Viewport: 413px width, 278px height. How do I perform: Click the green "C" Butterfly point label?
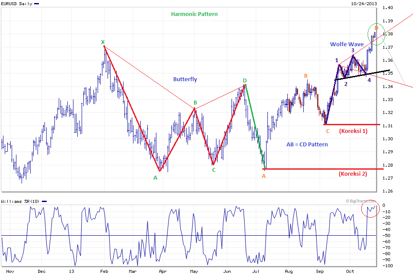[214, 170]
